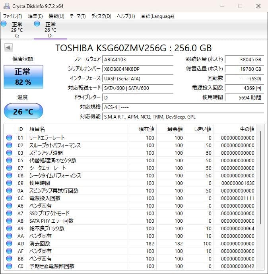This screenshot has width=268, height=274.
Task: Click the serial number field X8OB804NK8DP
Action: tap(138, 69)
